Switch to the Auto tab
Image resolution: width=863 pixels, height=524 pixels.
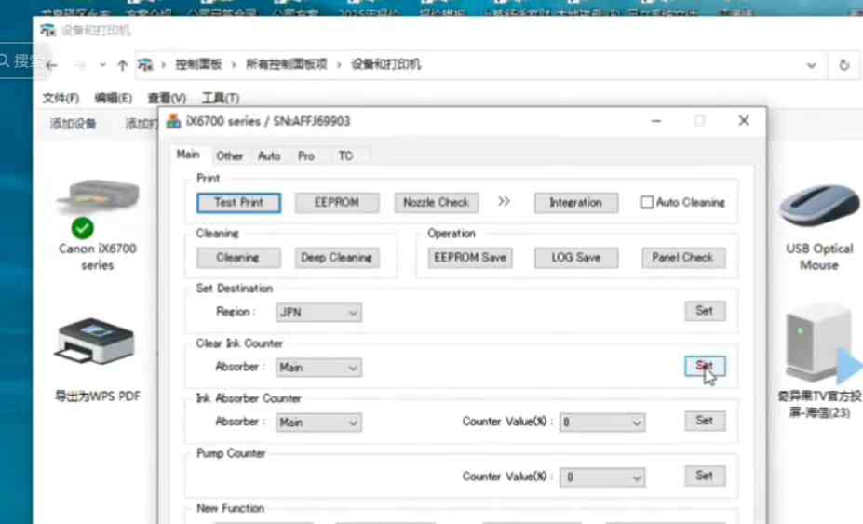(269, 155)
